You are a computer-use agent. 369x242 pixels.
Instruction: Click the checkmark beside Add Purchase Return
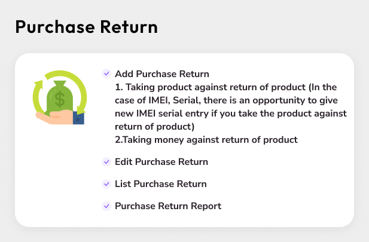point(106,73)
